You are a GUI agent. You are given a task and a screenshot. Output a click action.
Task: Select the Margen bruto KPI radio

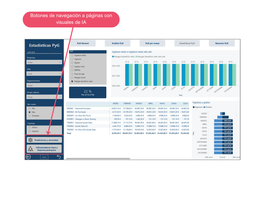click(72, 78)
